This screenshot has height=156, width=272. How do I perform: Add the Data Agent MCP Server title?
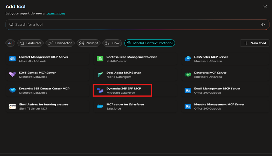pyautogui.click(x=124, y=73)
